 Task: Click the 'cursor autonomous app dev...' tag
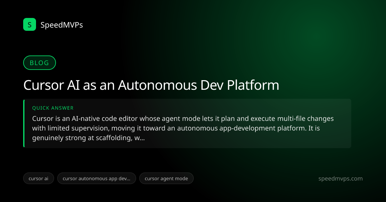coord(96,179)
